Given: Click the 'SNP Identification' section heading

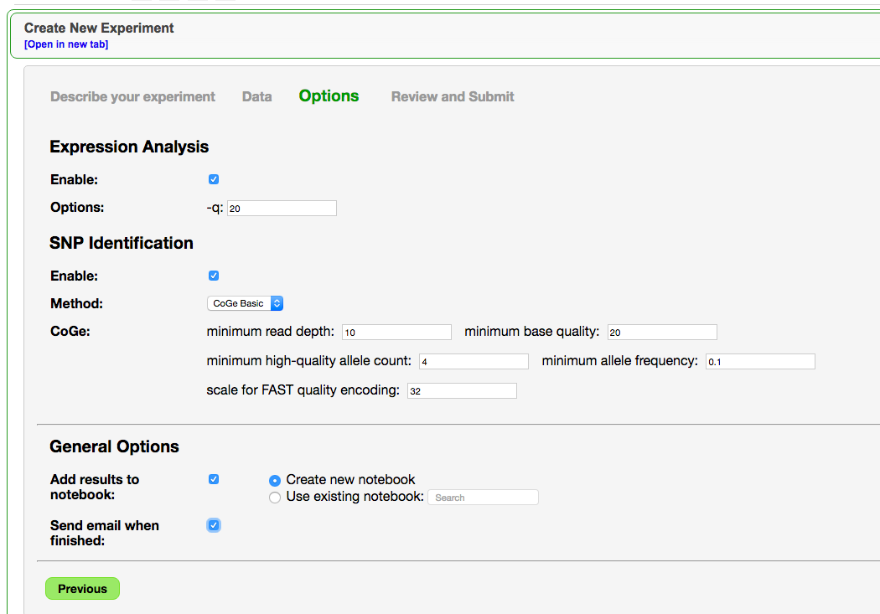Looking at the screenshot, I should 122,243.
